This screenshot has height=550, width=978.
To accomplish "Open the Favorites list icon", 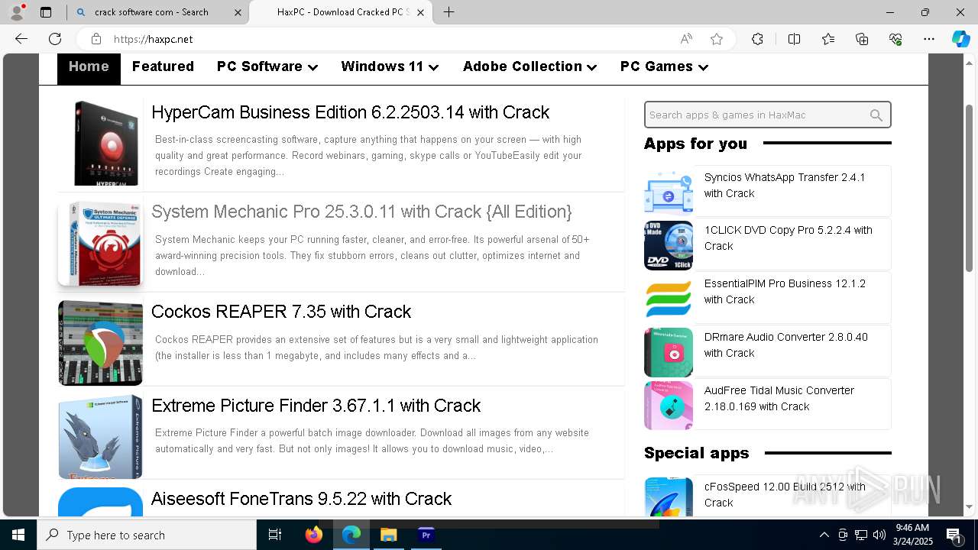I will click(x=828, y=39).
